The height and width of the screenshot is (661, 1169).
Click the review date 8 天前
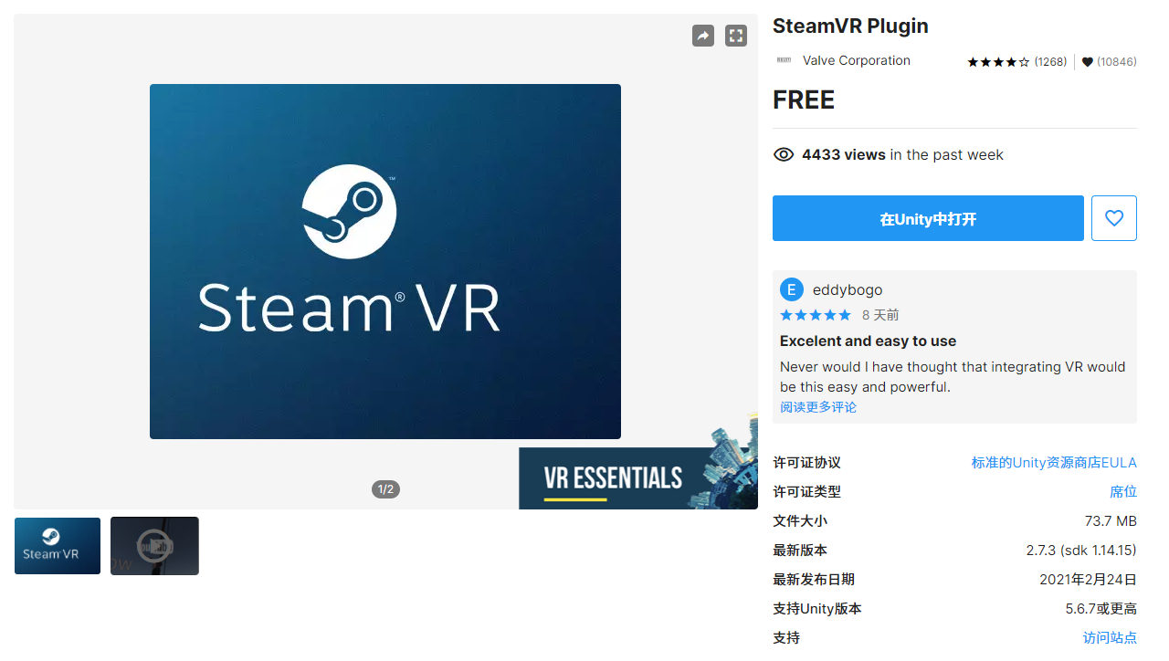880,315
